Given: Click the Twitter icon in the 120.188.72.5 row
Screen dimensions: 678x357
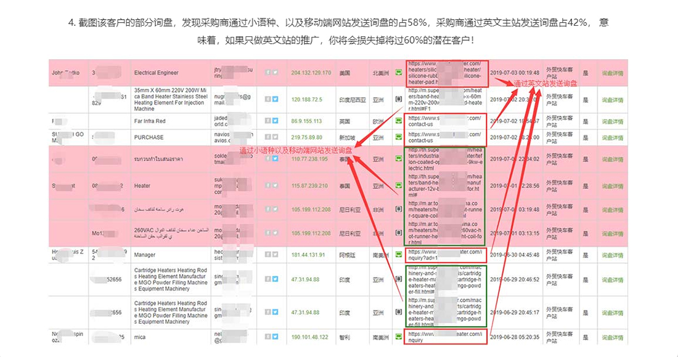Looking at the screenshot, I should click(276, 98).
